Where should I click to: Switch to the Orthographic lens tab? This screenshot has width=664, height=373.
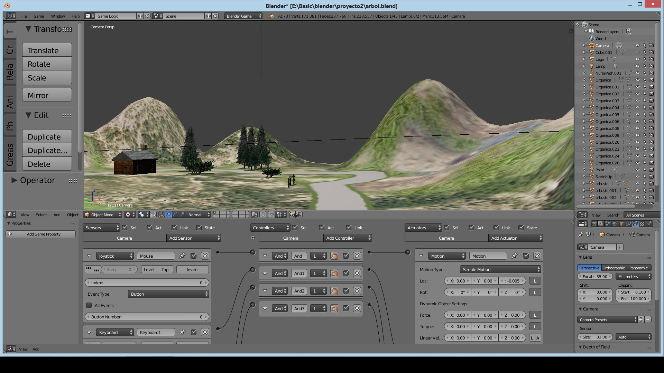pyautogui.click(x=613, y=268)
